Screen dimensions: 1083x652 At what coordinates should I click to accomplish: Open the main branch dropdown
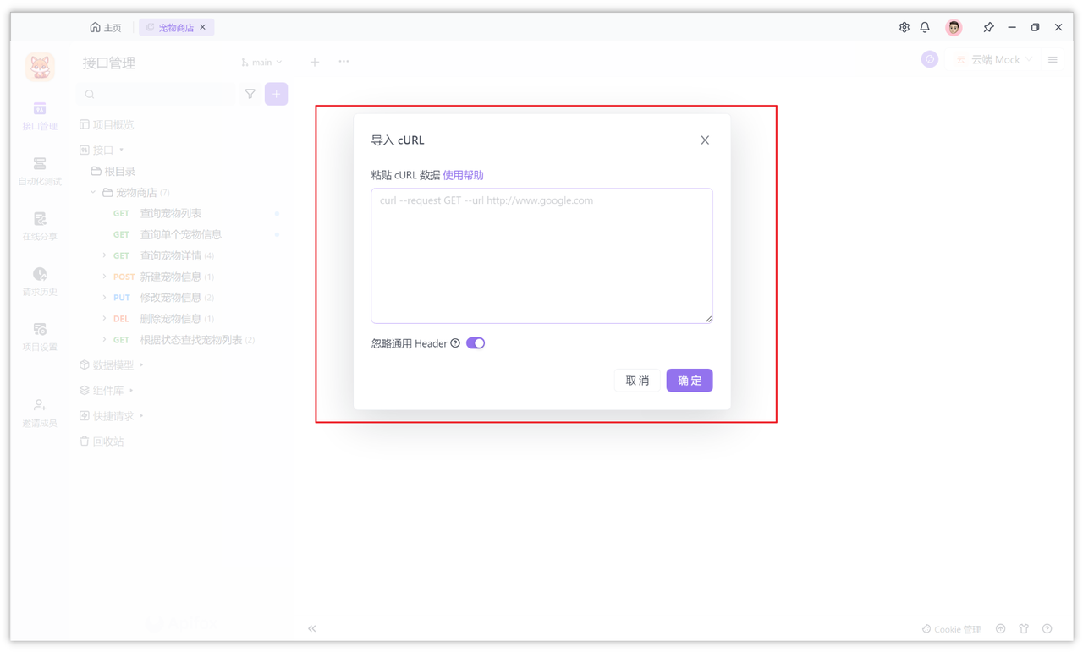[261, 62]
